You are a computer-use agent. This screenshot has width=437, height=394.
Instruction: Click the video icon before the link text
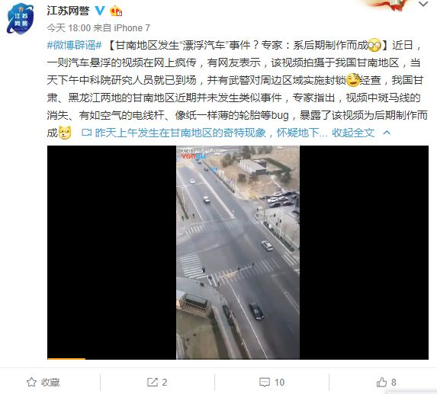click(x=87, y=133)
